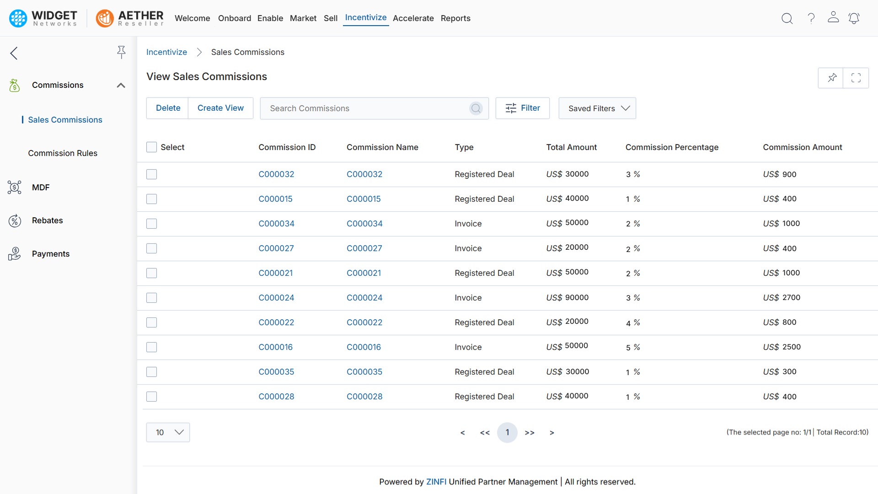Pin the page with the pin icon

[831, 78]
